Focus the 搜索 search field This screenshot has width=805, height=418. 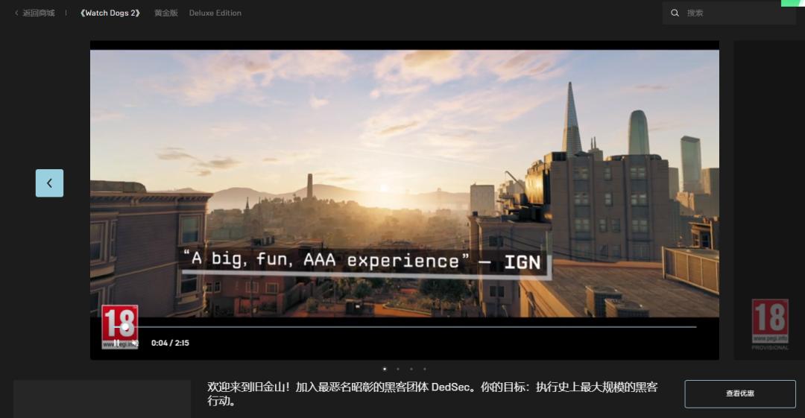click(x=729, y=13)
